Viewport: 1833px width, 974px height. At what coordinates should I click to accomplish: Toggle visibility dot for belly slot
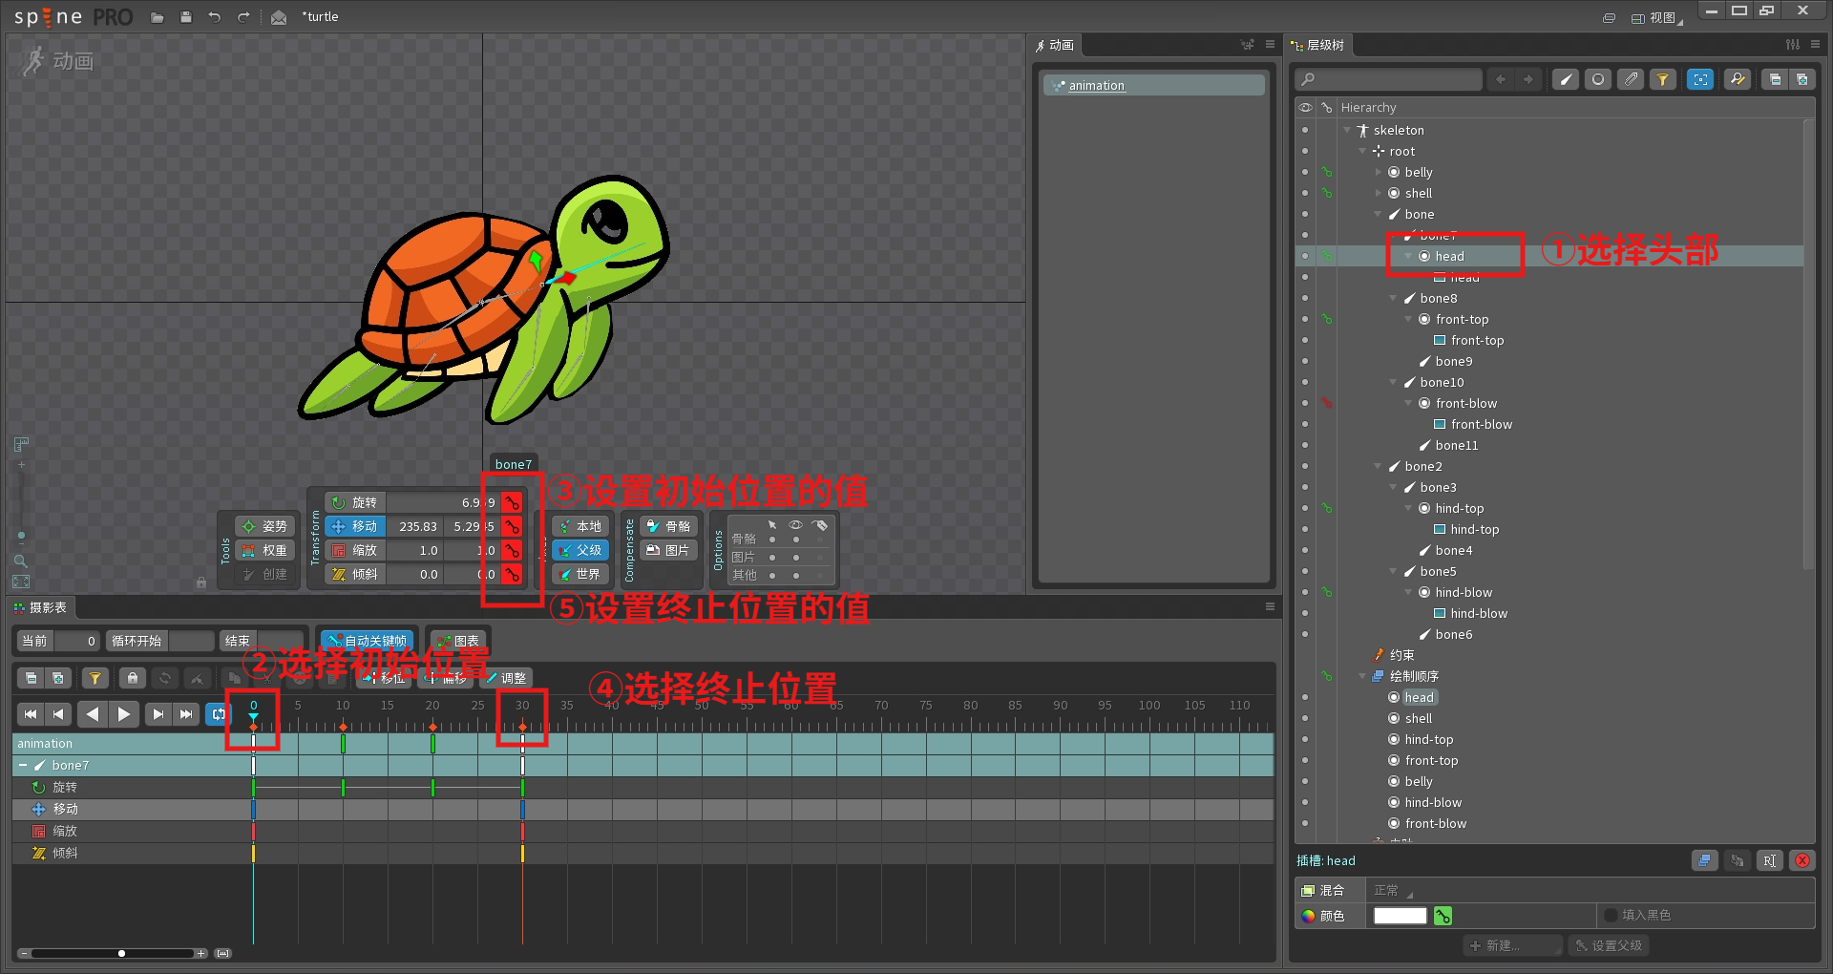[1305, 172]
